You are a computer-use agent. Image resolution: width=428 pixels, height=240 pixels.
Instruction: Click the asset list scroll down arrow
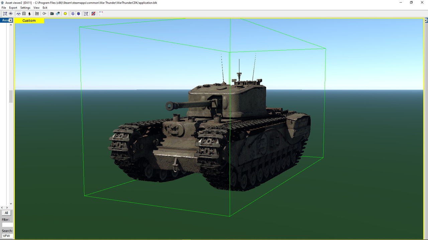(x=11, y=204)
